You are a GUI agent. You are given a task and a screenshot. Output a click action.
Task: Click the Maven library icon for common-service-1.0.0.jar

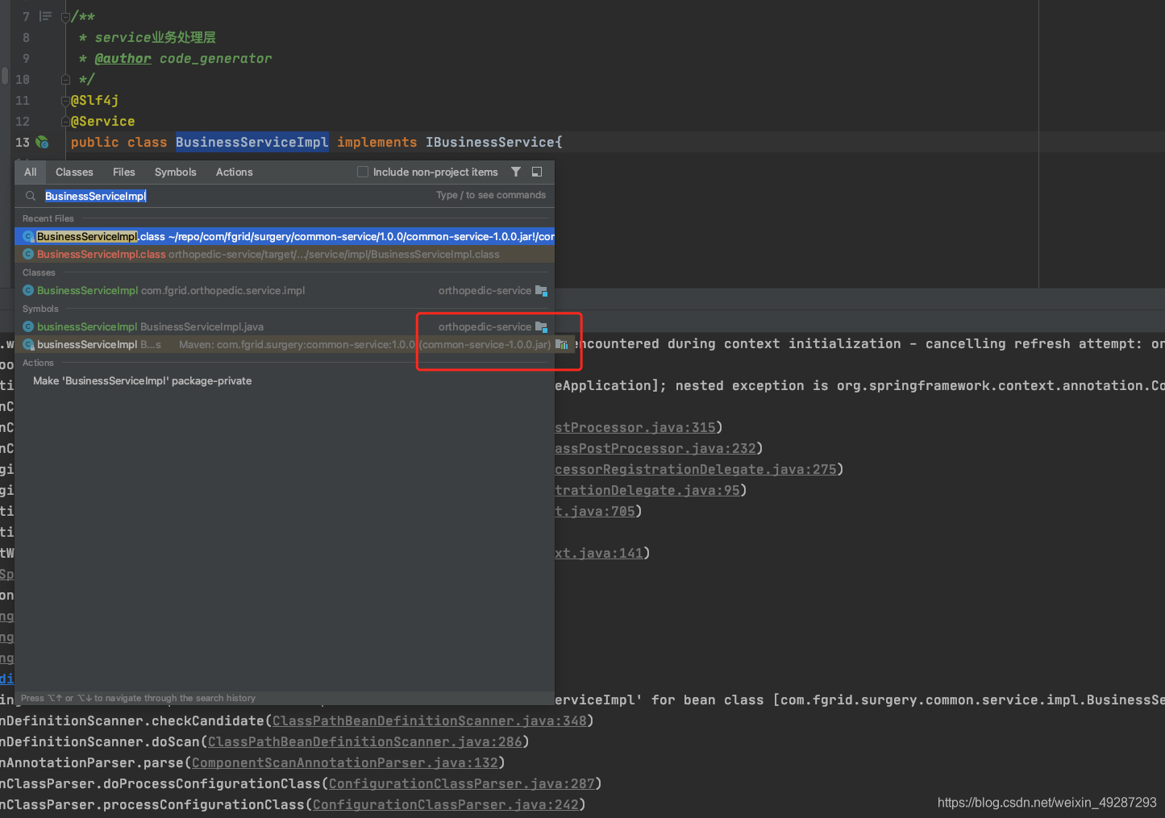point(562,344)
